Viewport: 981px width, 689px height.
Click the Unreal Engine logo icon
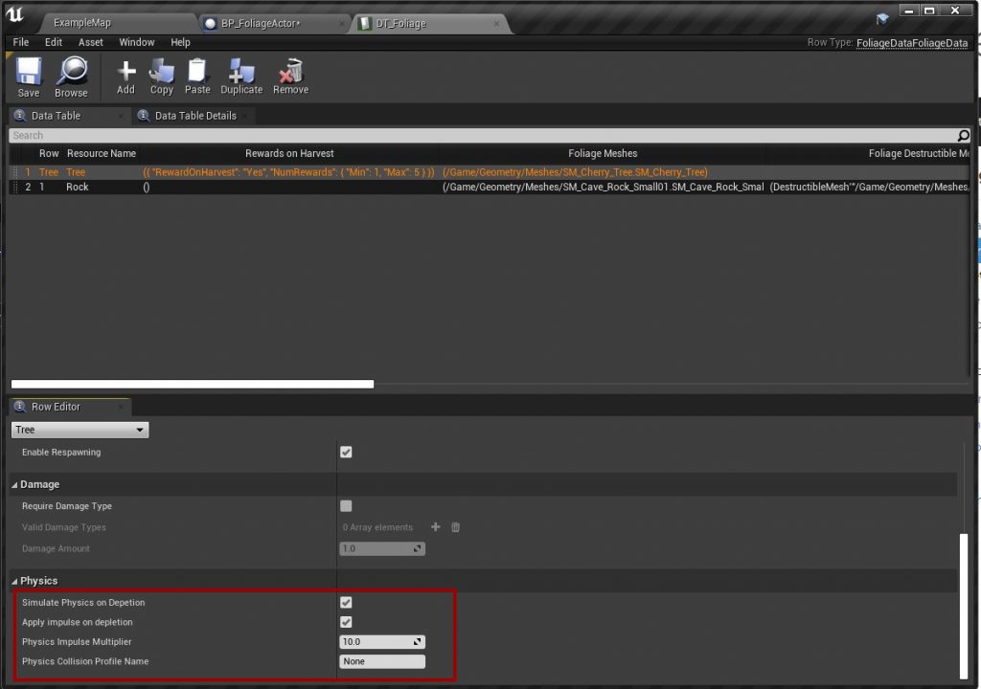15,15
